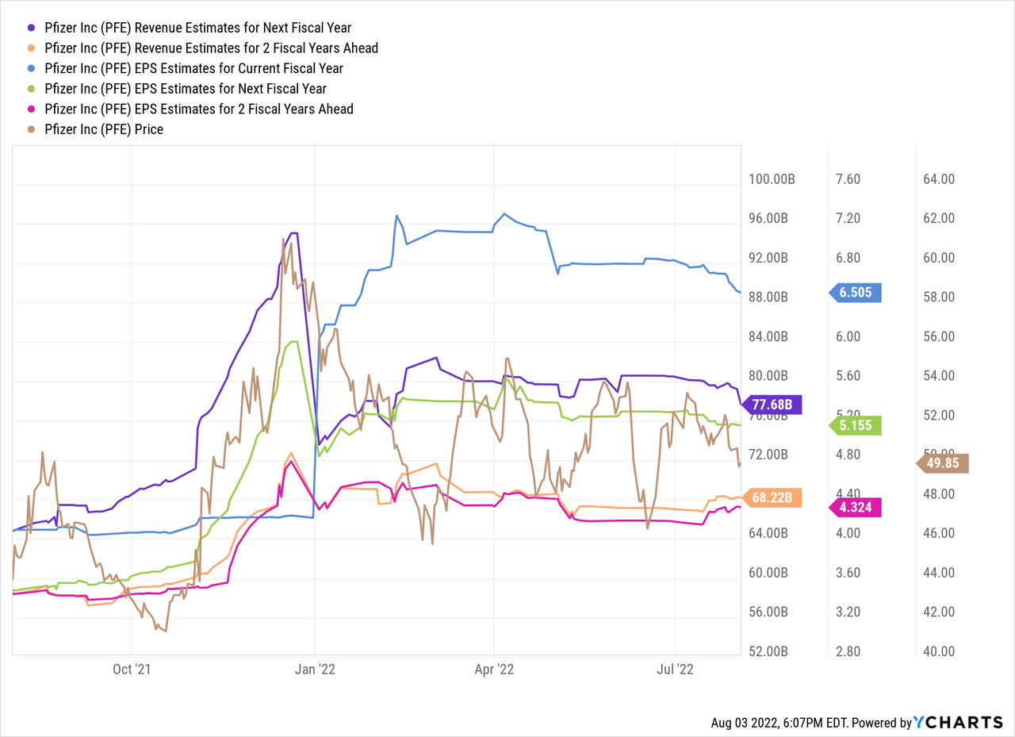Screen dimensions: 1015x737
Task: Click the brown PFE Price legend dot
Action: pyautogui.click(x=30, y=129)
